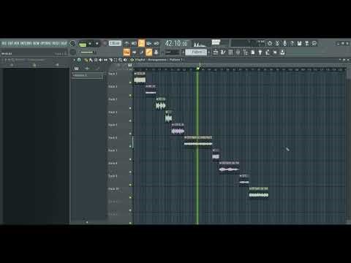Click the Playlist vertical scrollbar
Screen dimensions: 351x263
pos(348,146)
